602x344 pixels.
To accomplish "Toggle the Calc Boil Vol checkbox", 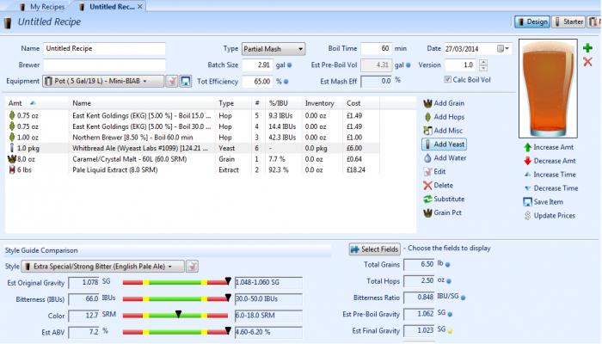I will pos(447,79).
